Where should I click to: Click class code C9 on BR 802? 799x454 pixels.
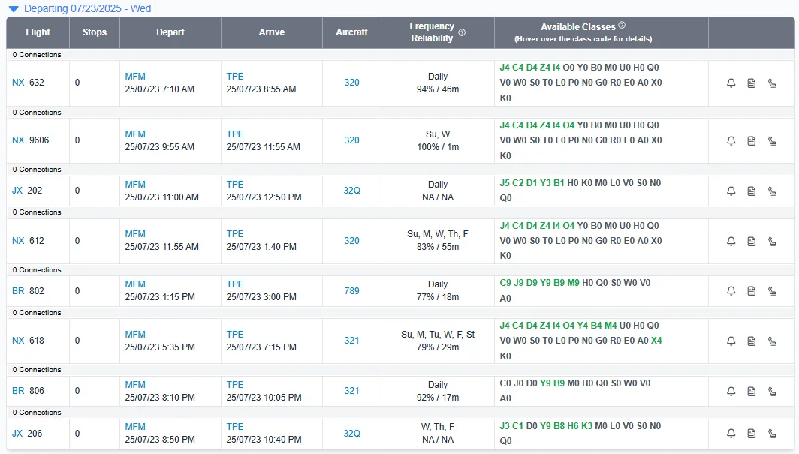click(x=505, y=282)
